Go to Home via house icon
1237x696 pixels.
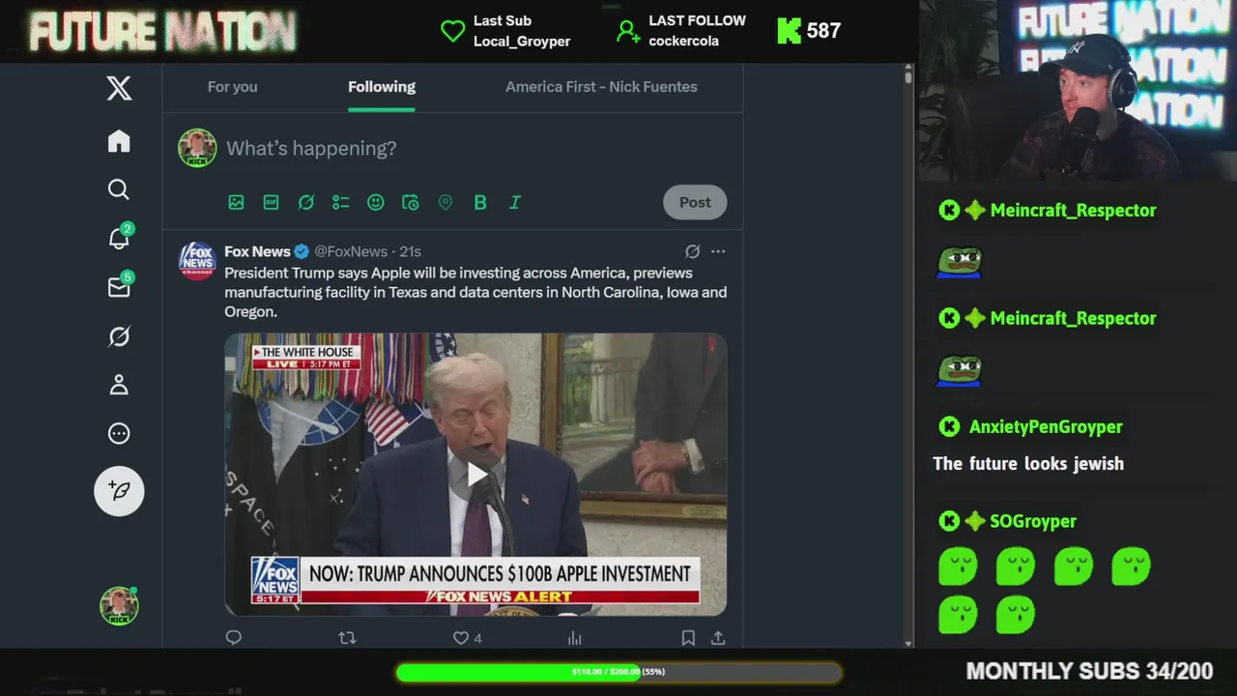(x=119, y=141)
